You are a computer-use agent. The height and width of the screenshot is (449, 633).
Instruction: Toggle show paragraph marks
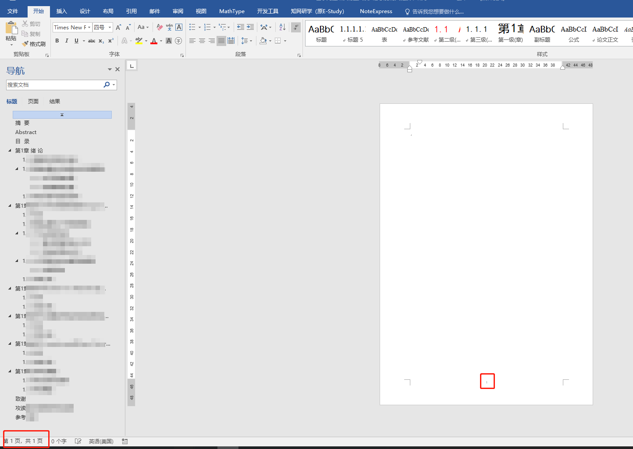point(296,27)
